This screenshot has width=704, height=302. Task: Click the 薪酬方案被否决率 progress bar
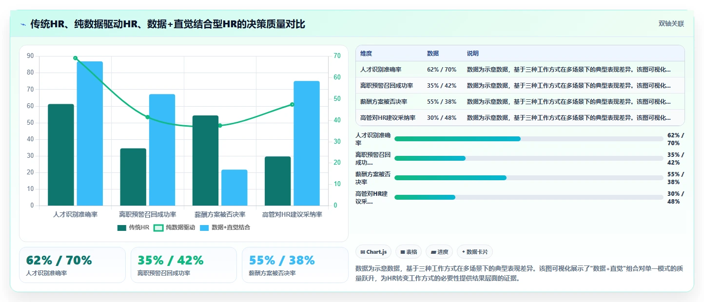tap(529, 178)
